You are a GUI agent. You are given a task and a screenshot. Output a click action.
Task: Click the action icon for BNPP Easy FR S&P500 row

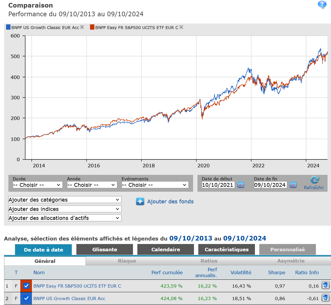325,285
